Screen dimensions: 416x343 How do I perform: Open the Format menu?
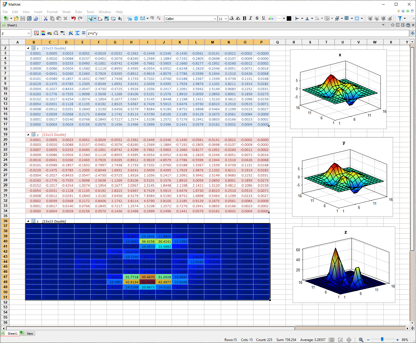click(52, 12)
